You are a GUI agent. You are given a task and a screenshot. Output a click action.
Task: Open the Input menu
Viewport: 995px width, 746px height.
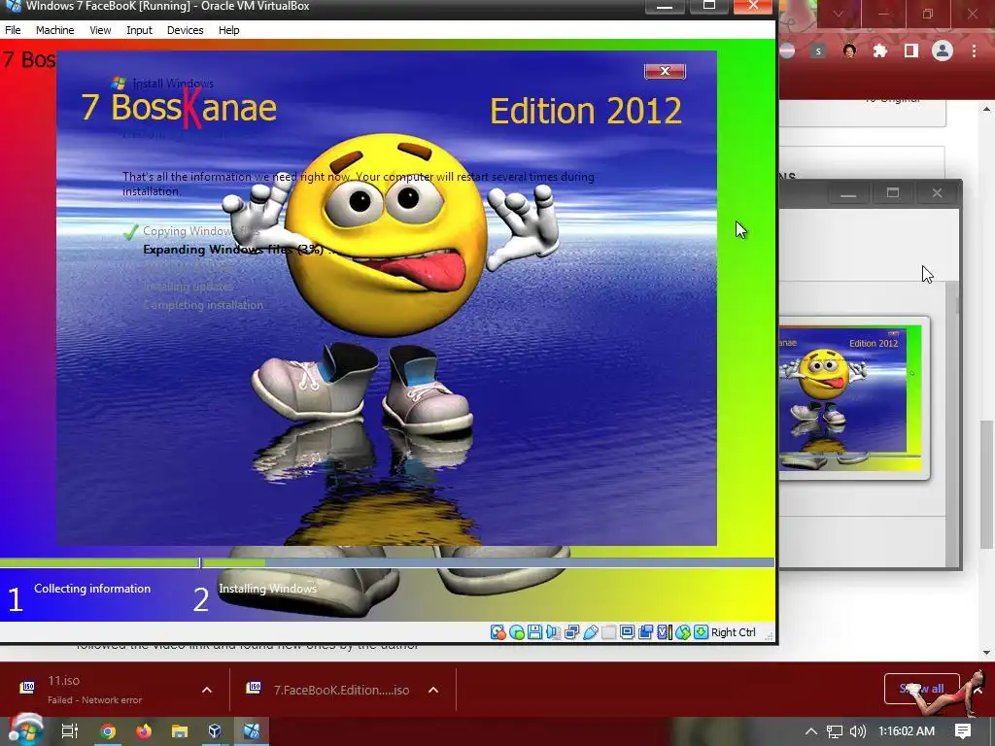[x=139, y=30]
